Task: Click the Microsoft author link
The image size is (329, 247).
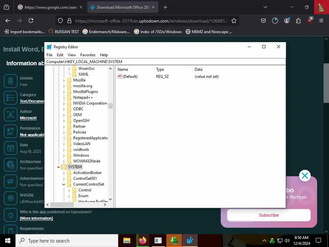Action: (x=28, y=118)
